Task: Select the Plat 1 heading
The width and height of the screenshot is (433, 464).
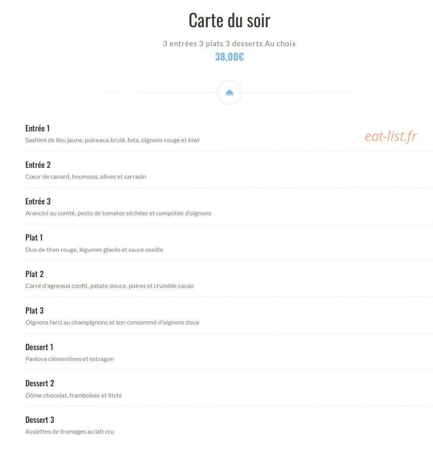Action: point(34,238)
